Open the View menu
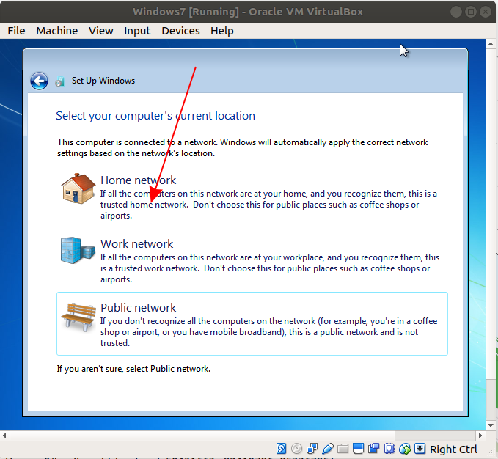This screenshot has width=498, height=459. click(100, 31)
